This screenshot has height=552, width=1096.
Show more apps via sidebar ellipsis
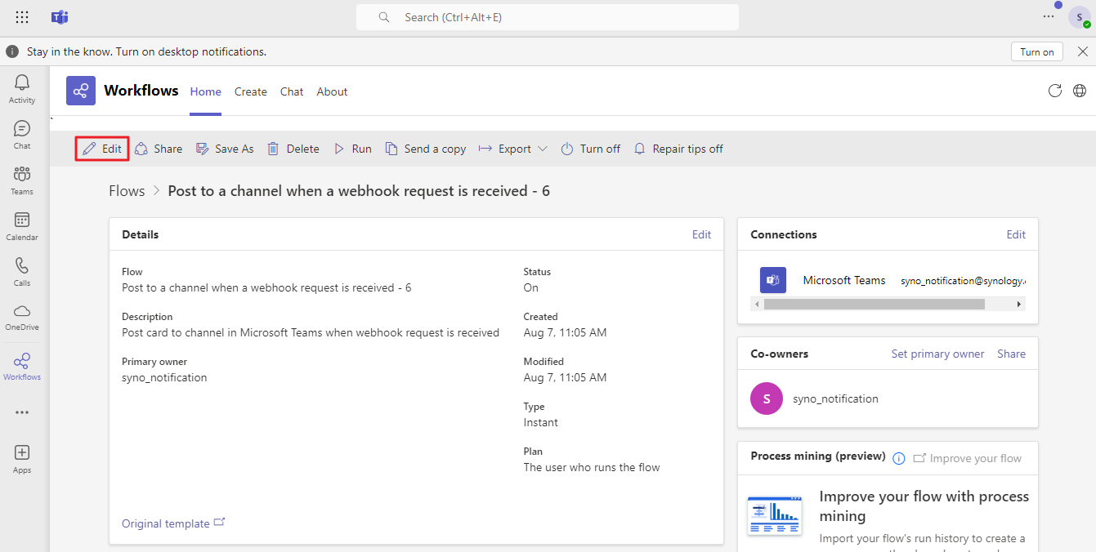[22, 412]
